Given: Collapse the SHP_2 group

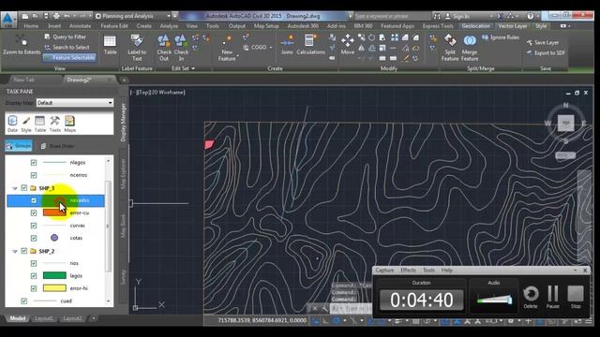Looking at the screenshot, I should (x=15, y=251).
